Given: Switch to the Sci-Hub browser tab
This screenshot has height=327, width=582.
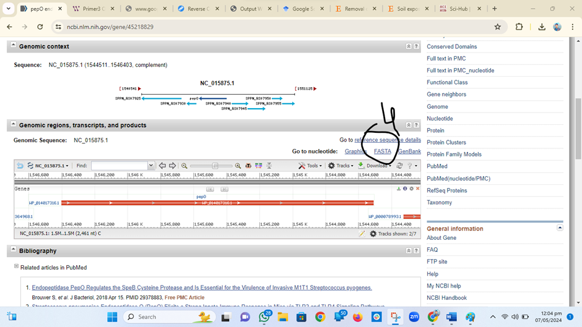Looking at the screenshot, I should coord(459,9).
